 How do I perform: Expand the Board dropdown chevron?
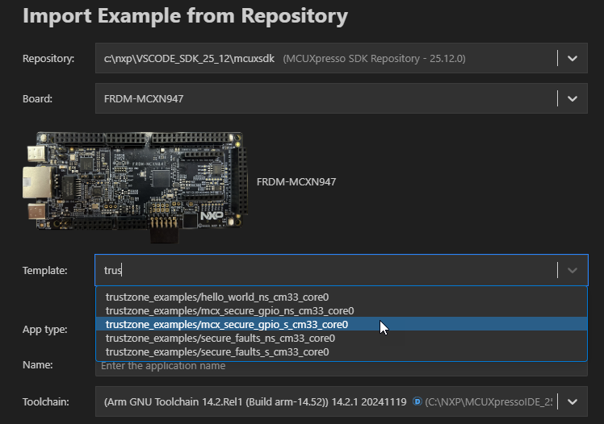(572, 99)
